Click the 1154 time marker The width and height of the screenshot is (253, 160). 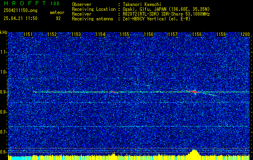[101, 34]
